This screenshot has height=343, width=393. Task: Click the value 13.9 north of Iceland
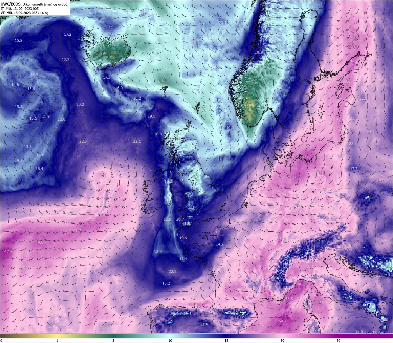(110, 27)
